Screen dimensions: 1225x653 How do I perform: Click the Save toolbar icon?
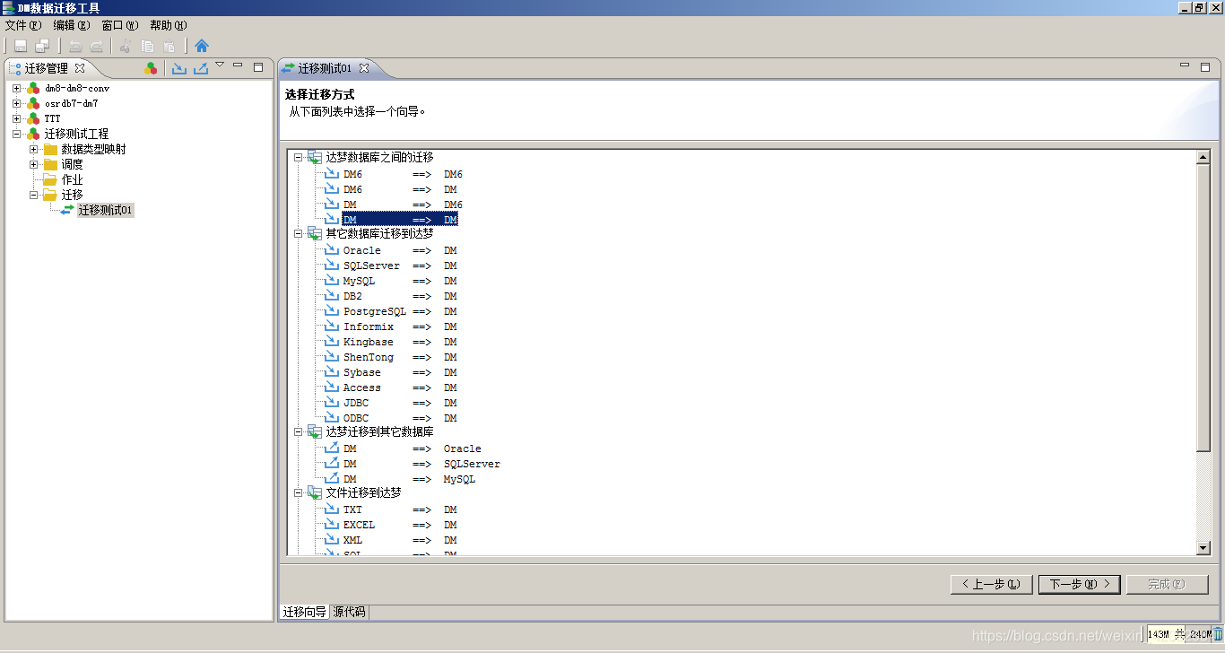point(20,46)
